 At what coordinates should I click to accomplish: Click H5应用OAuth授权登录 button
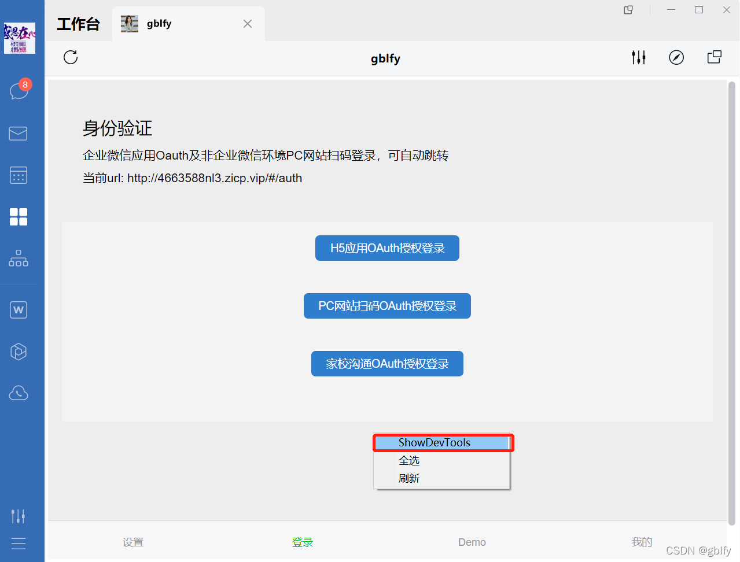coord(387,248)
